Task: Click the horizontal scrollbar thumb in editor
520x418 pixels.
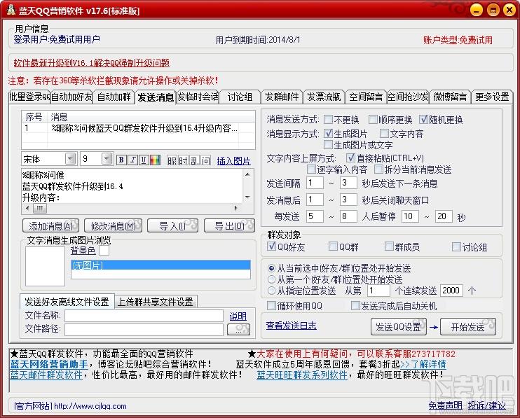Action: pos(40,208)
